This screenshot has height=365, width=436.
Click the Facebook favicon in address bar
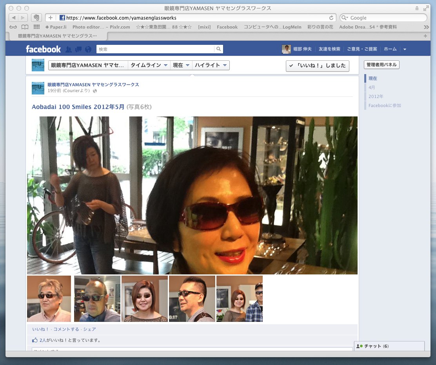pyautogui.click(x=62, y=18)
